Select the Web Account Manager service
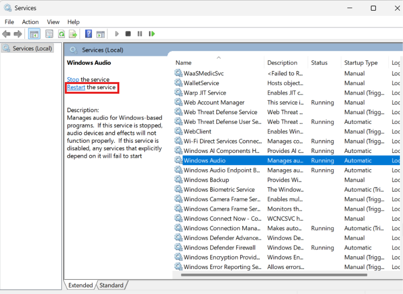 (x=287, y=102)
